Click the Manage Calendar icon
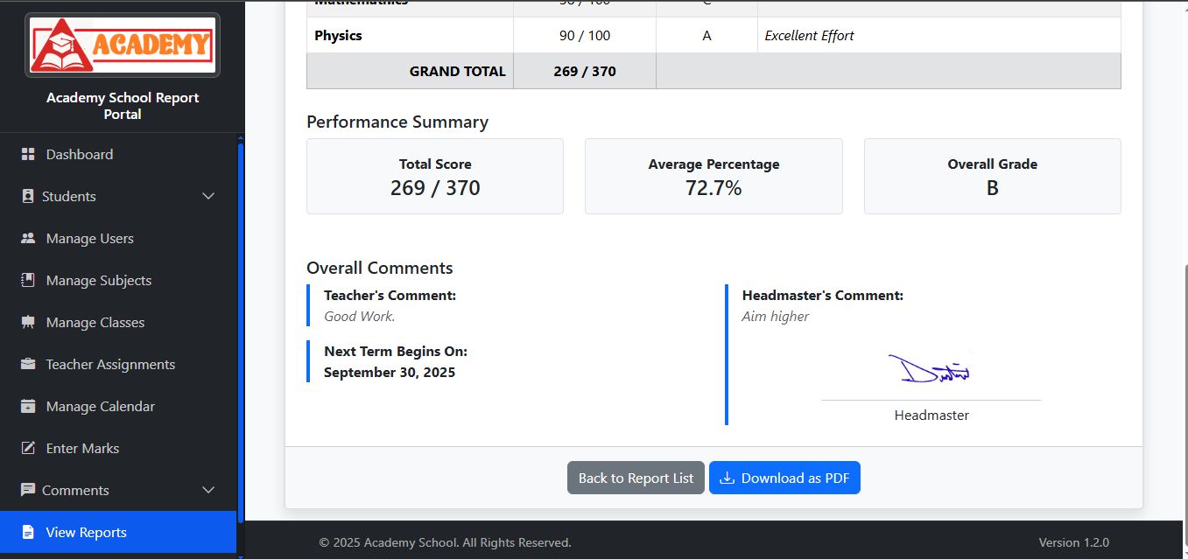The height and width of the screenshot is (559, 1188). (x=28, y=406)
